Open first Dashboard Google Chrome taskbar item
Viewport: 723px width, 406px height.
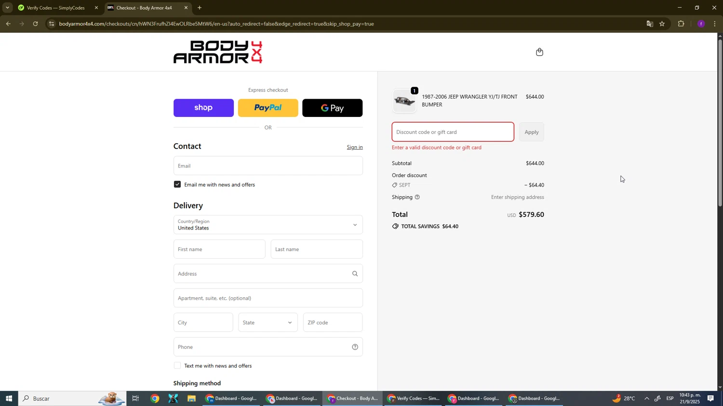coord(232,398)
